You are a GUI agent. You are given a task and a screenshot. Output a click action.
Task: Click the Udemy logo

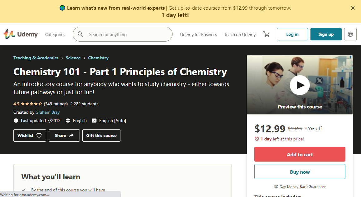coord(21,34)
